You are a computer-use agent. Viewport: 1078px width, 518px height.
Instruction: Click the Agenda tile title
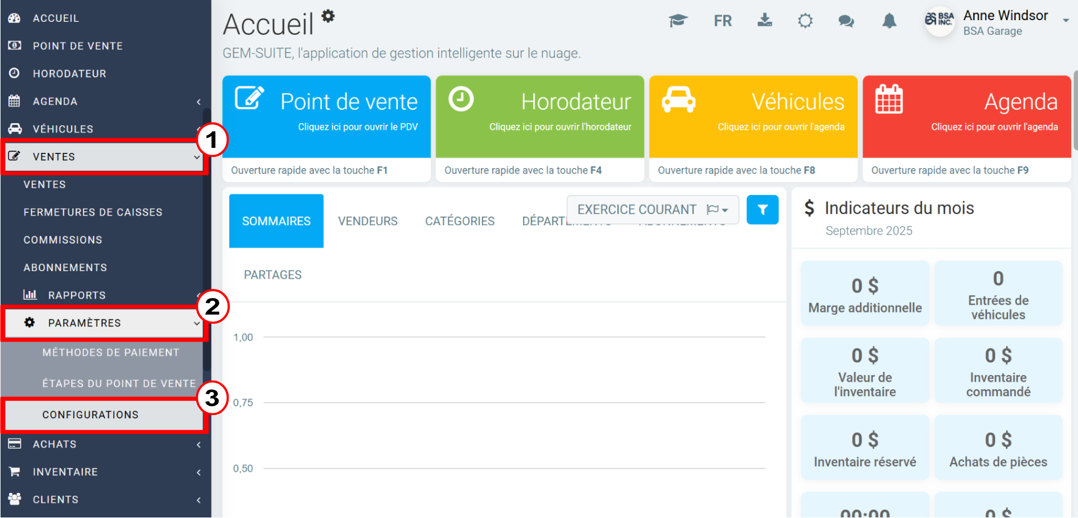click(x=1021, y=102)
